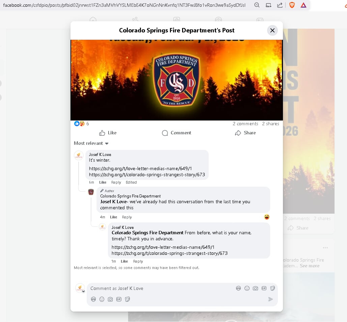Toggle Like on the post
The image size is (347, 322).
coord(108,133)
